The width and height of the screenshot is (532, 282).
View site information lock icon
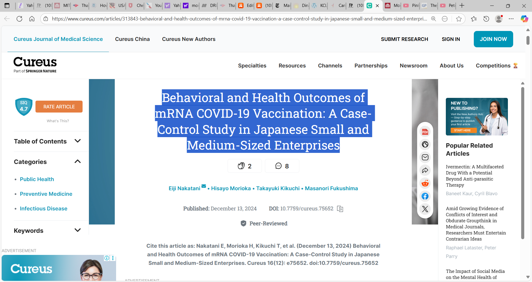[x=46, y=19]
